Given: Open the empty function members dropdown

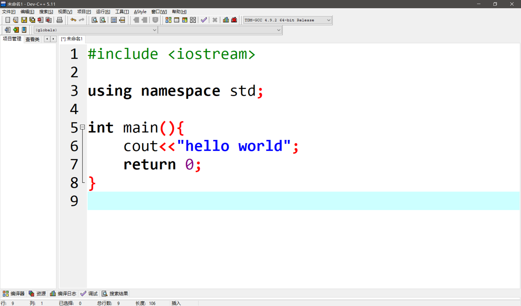Looking at the screenshot, I should [x=220, y=30].
